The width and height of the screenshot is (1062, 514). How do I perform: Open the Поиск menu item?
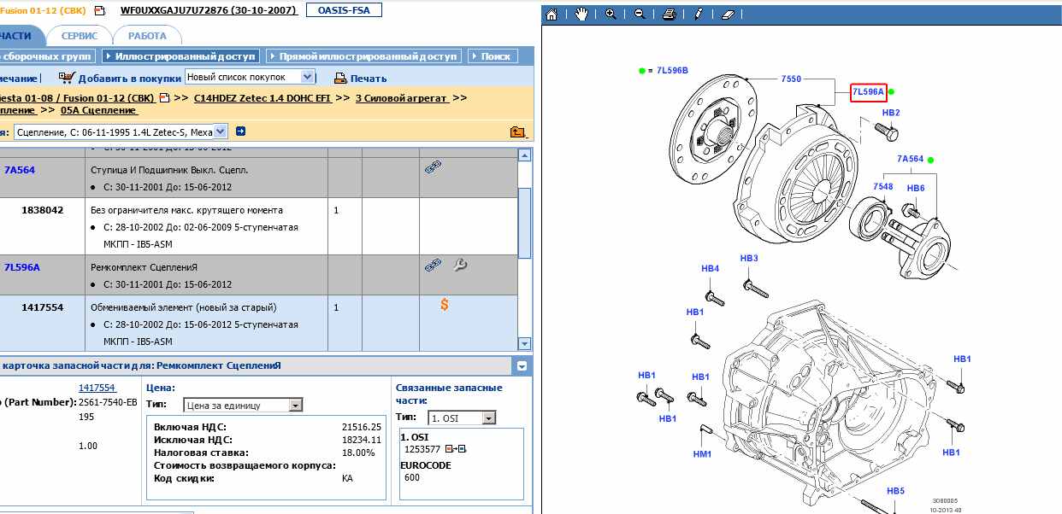493,56
